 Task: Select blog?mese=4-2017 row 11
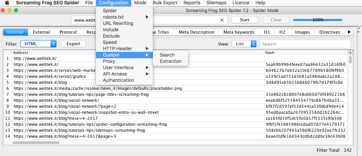176,118
